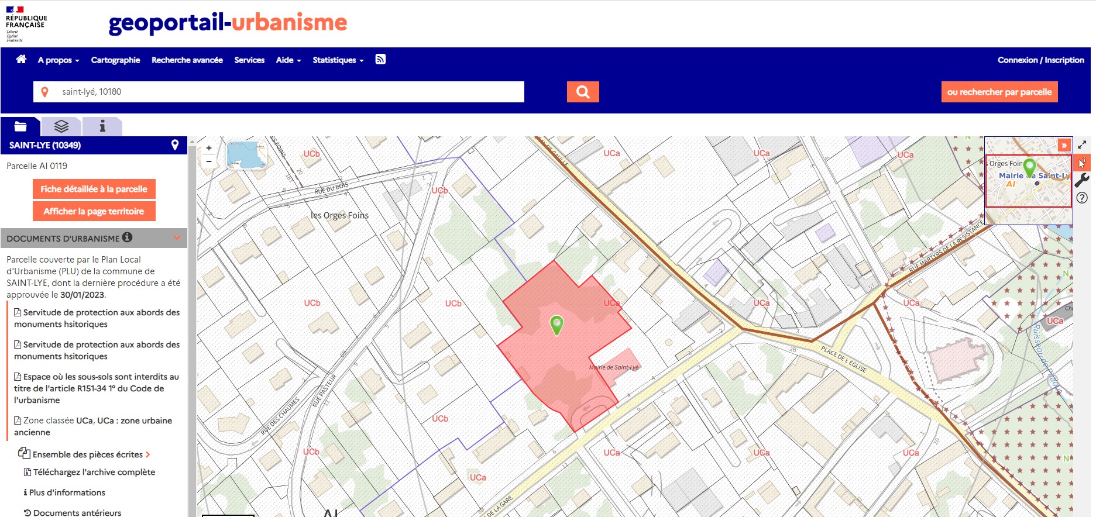Open the Services menu item
The image size is (1096, 517).
(249, 60)
